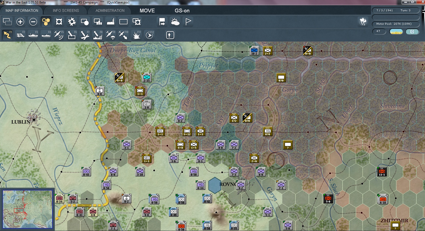Click the blue Rovno city hex

[215, 185]
